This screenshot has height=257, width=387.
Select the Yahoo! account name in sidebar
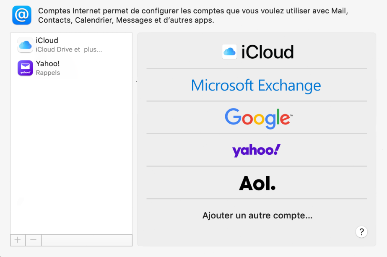[48, 64]
